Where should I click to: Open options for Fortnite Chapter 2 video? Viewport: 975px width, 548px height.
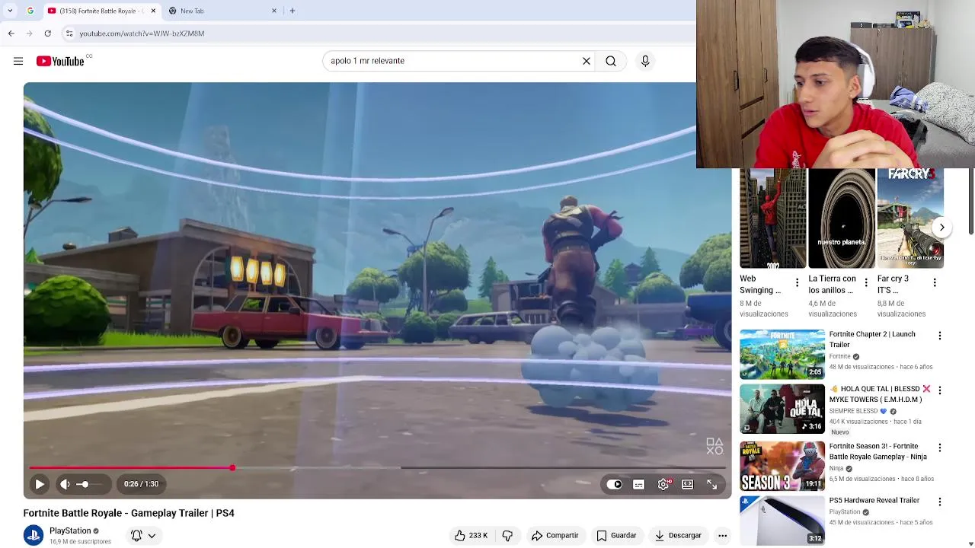(x=940, y=336)
